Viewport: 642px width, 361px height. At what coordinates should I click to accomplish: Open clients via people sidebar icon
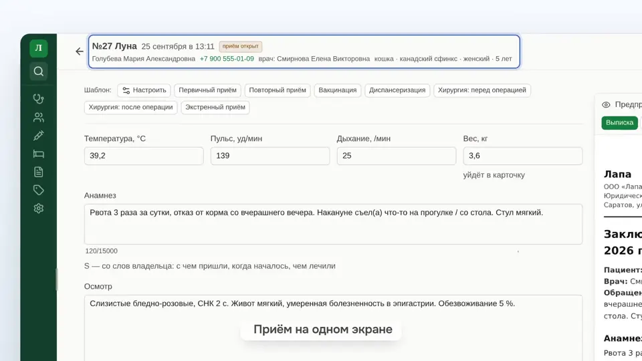tap(39, 118)
